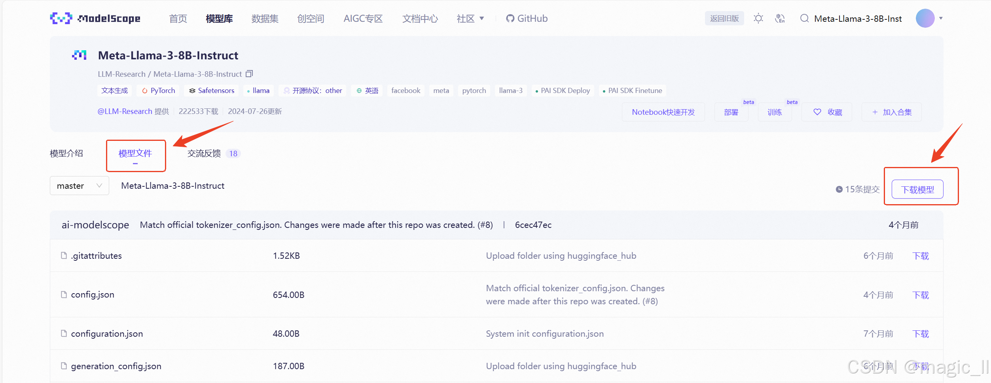Click the meta tag
The width and height of the screenshot is (991, 383).
click(x=441, y=91)
